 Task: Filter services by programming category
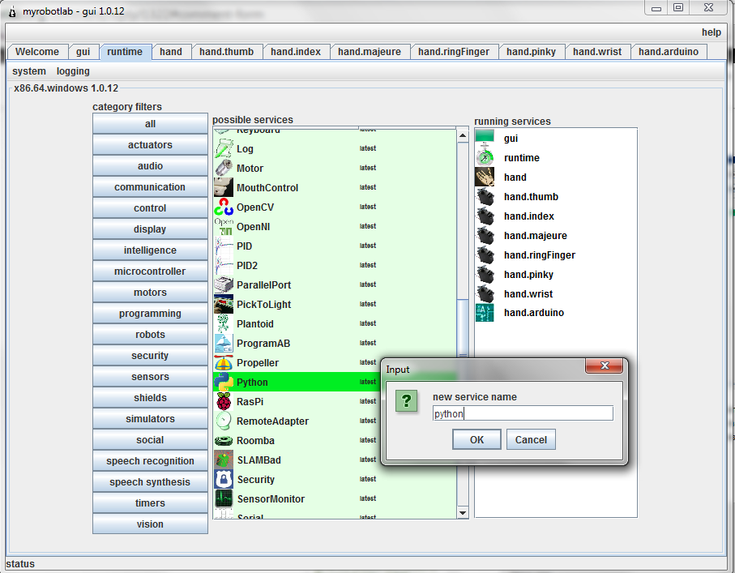point(150,313)
